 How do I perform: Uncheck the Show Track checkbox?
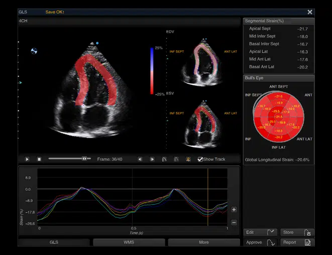pos(200,159)
